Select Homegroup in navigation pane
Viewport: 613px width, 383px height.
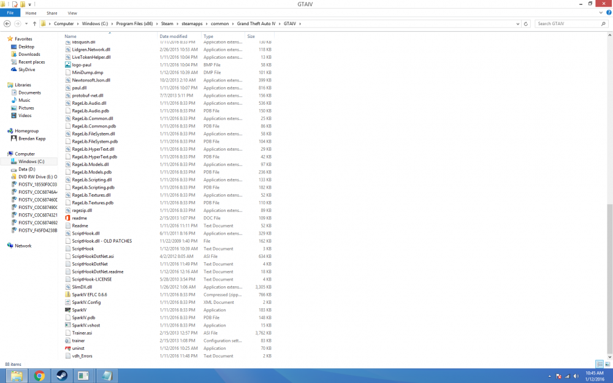tap(26, 131)
